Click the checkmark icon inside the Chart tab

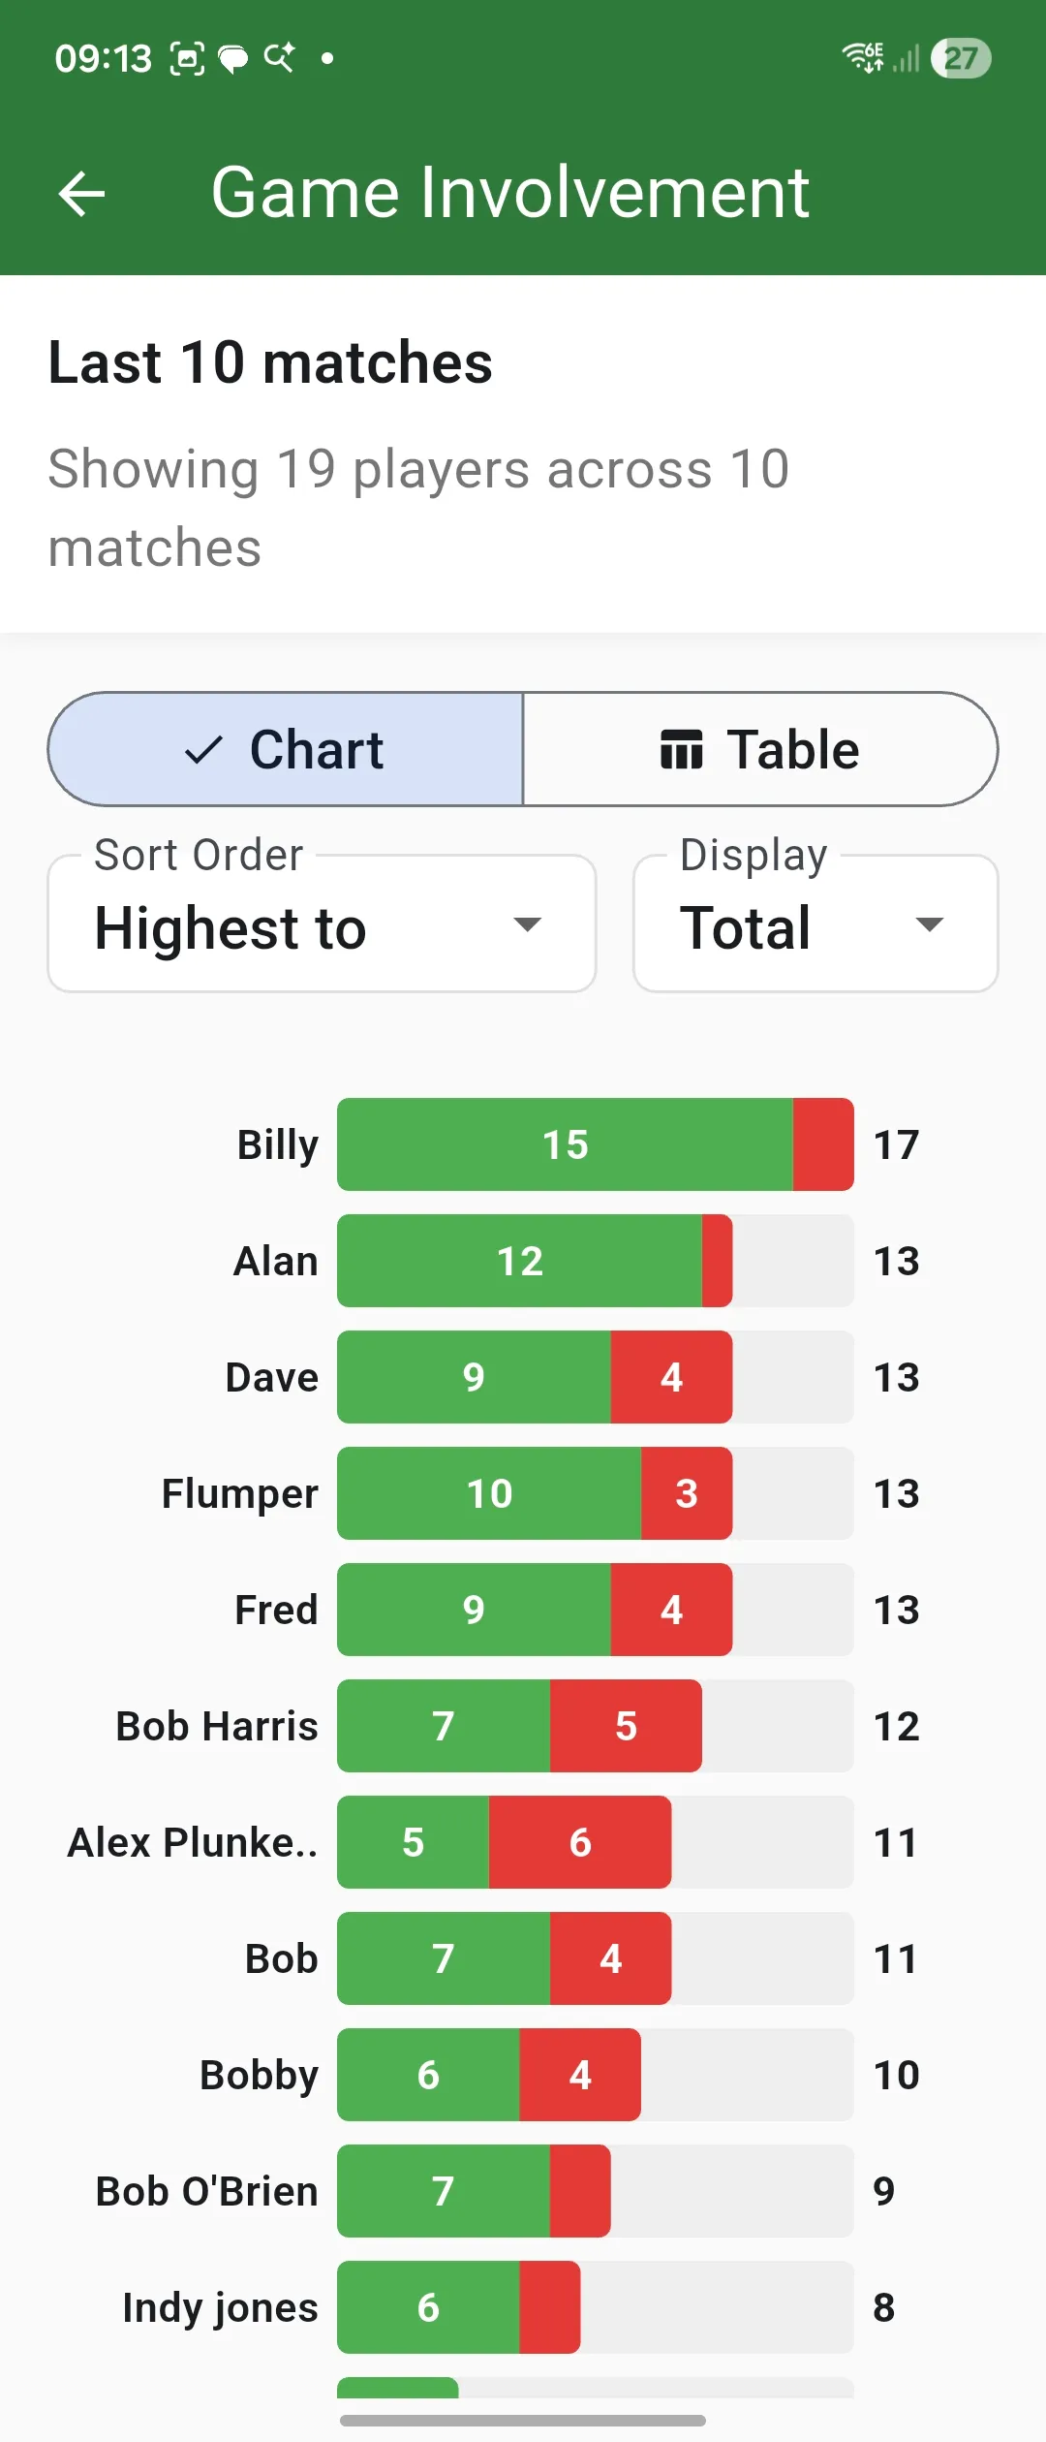[201, 750]
